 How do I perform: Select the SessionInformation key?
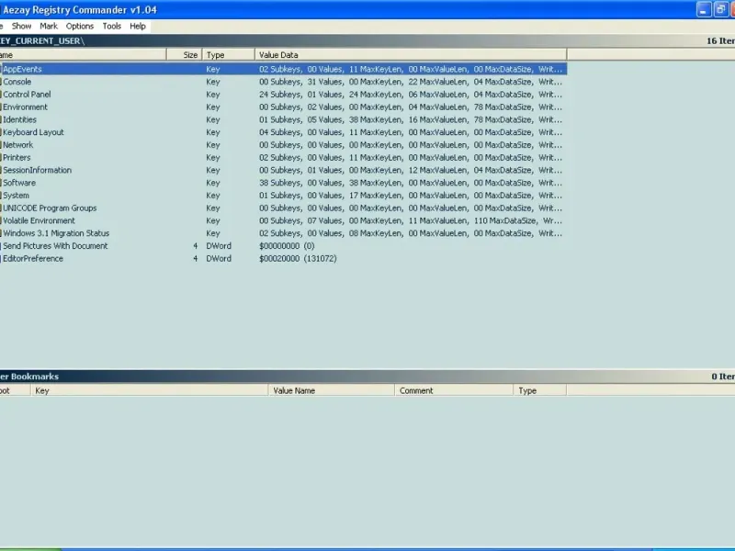pos(37,170)
